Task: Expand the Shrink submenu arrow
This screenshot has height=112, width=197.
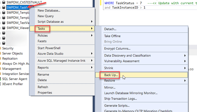Action: 185,68
